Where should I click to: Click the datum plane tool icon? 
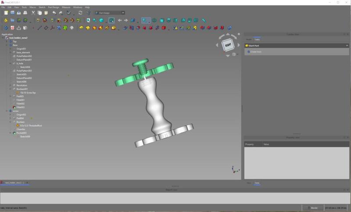pyautogui.click(x=46, y=28)
